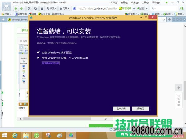This screenshot has height=139, width=186.
Task: Open the 网银 online banking dropdown
Action: (168, 14)
